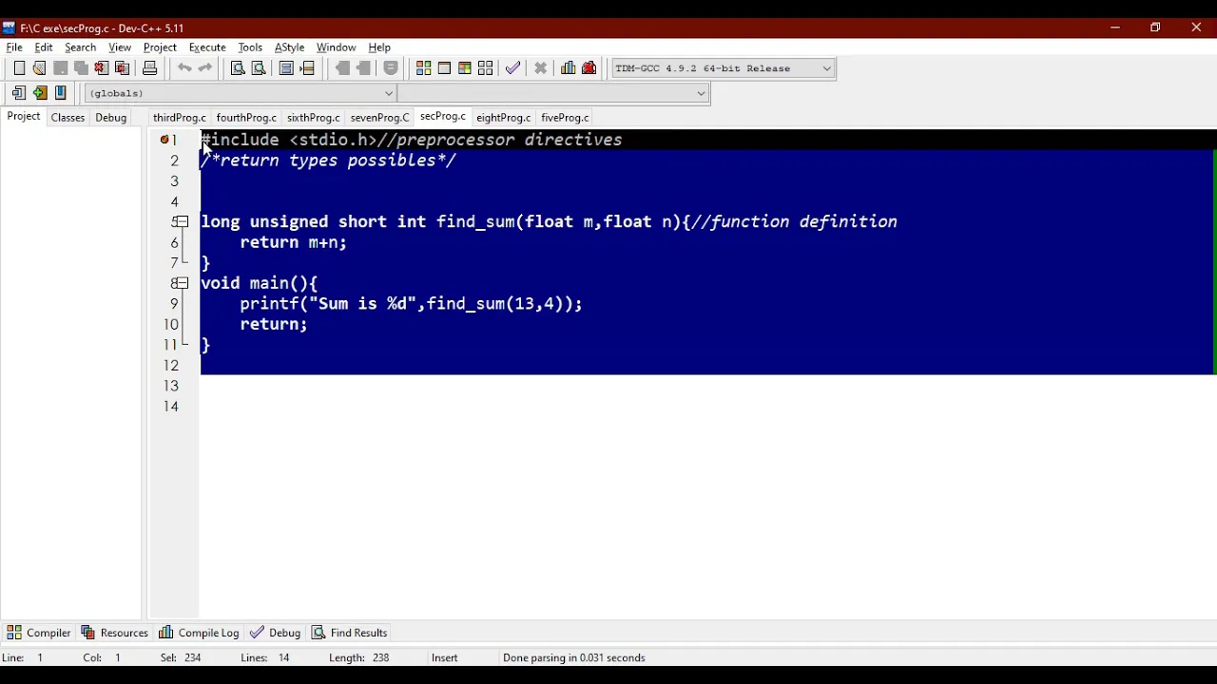1217x684 pixels.
Task: Click the Compile four-color grid icon
Action: point(423,68)
